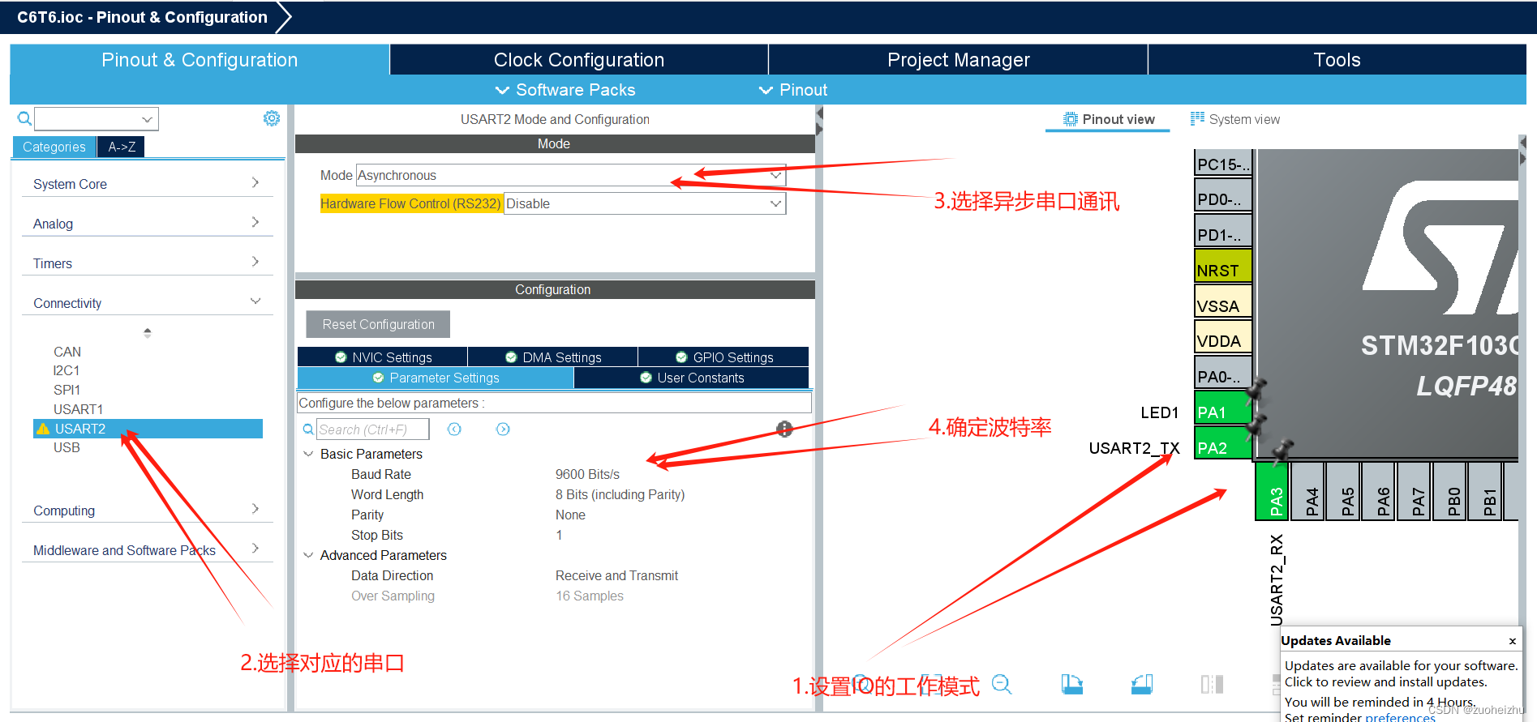Switch to the A->Z tab
Image resolution: width=1537 pixels, height=722 pixels.
pyautogui.click(x=122, y=147)
